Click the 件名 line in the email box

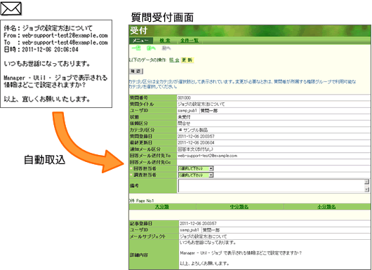point(48,28)
